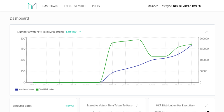
Task: Toggle the Total MKR staked legend series
Action: [x=45, y=90]
